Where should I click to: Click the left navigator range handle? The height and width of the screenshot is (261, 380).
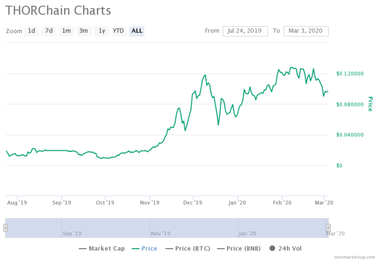(5, 228)
